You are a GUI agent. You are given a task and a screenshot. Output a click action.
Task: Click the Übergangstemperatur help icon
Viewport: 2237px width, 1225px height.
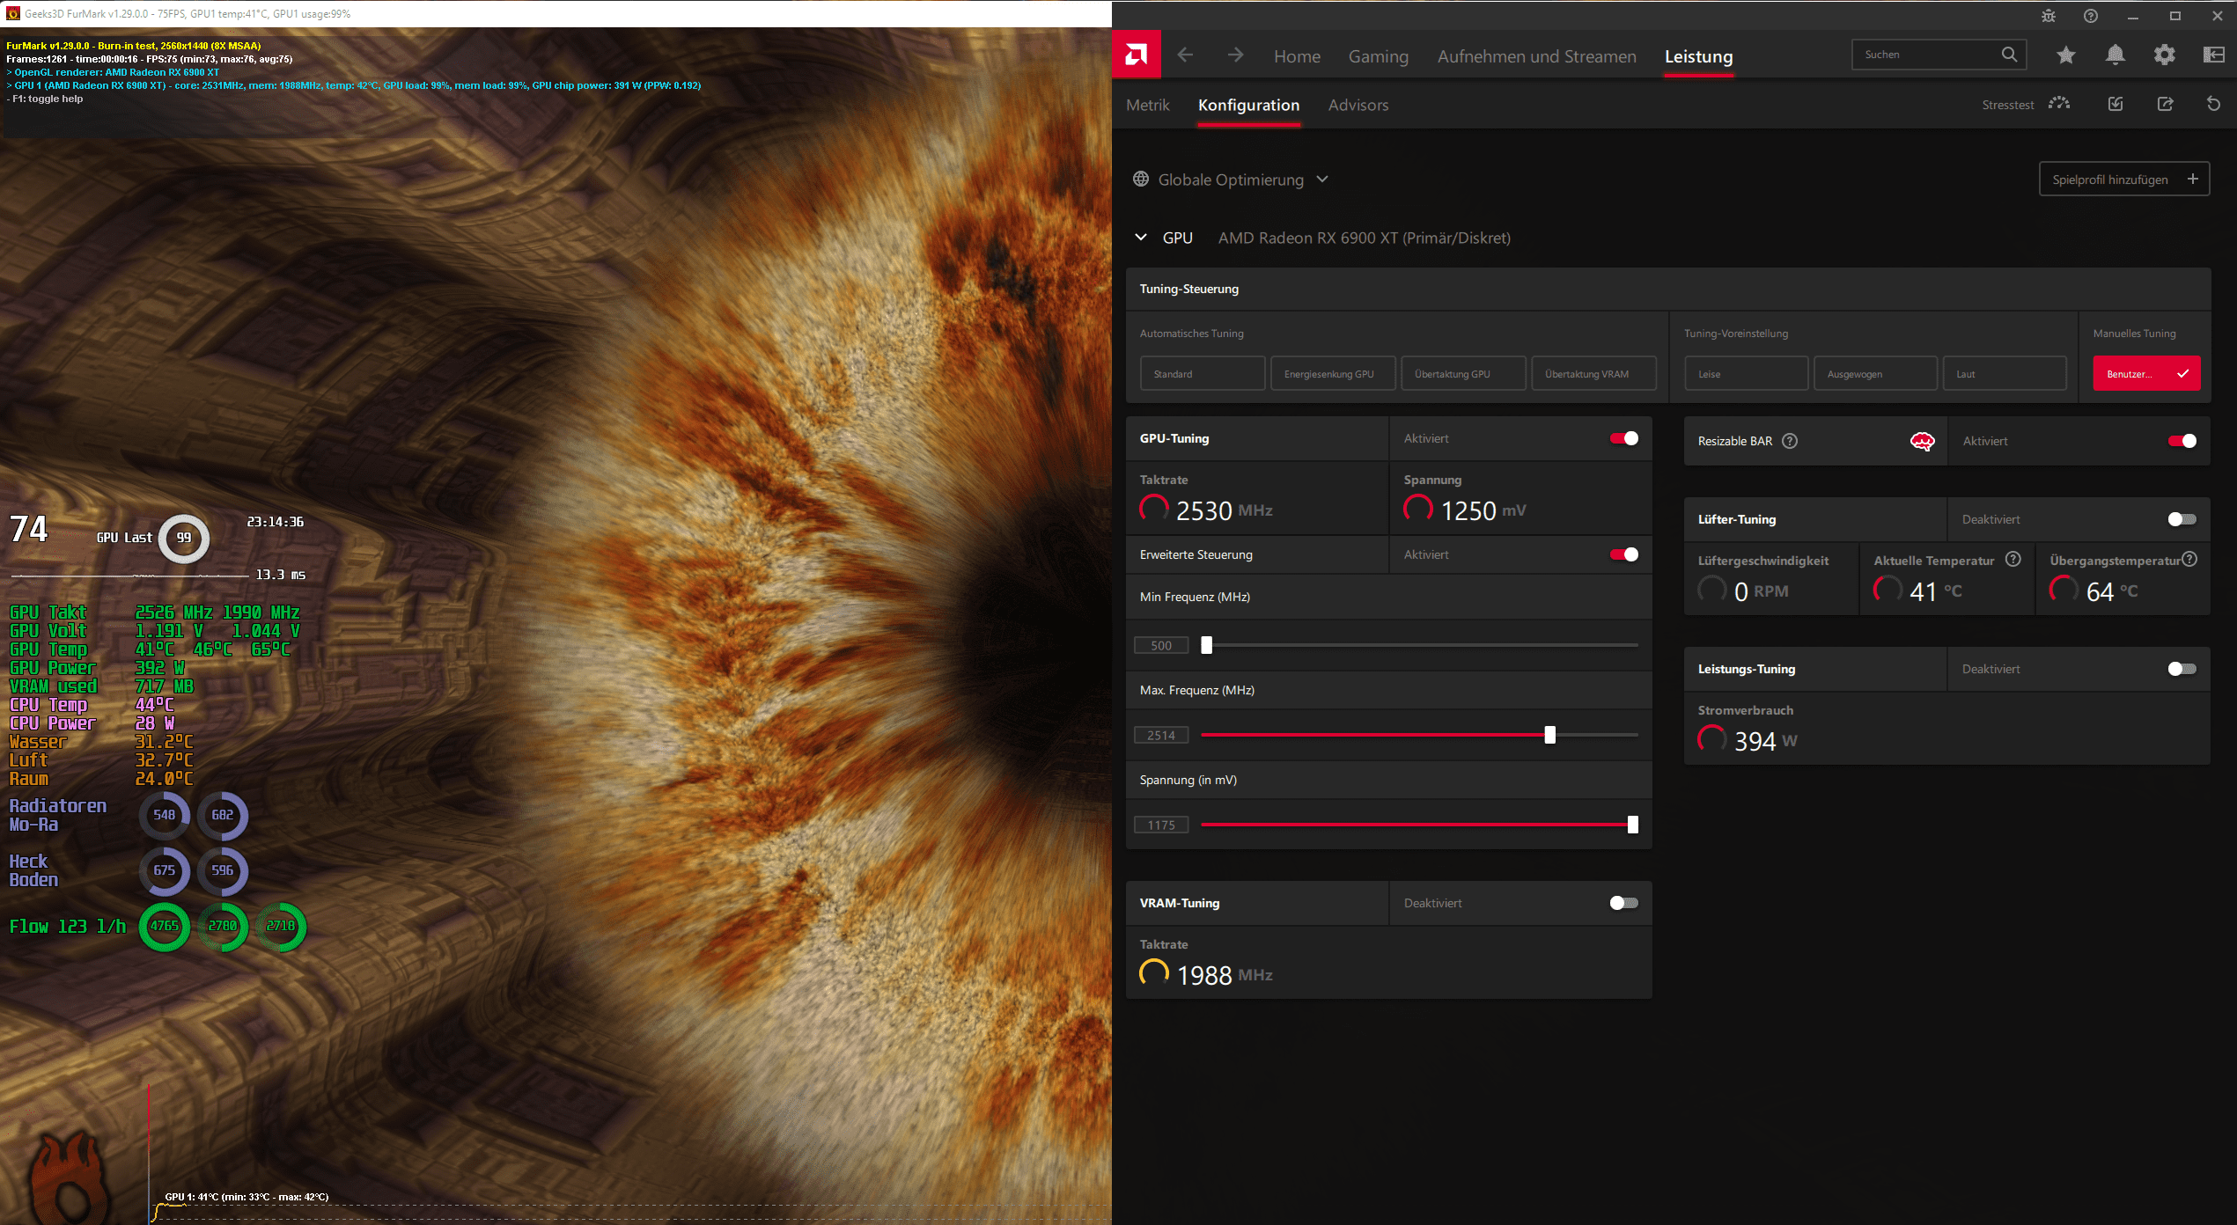pos(2190,559)
